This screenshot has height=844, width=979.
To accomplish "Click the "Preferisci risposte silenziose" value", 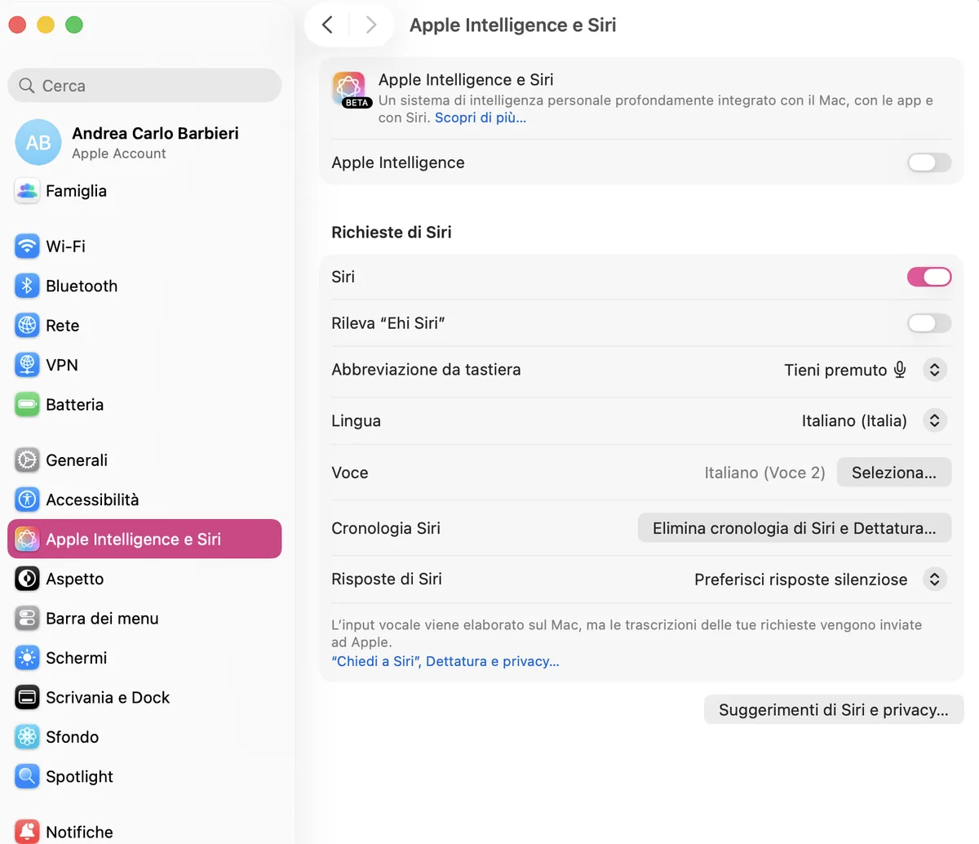I will [801, 580].
